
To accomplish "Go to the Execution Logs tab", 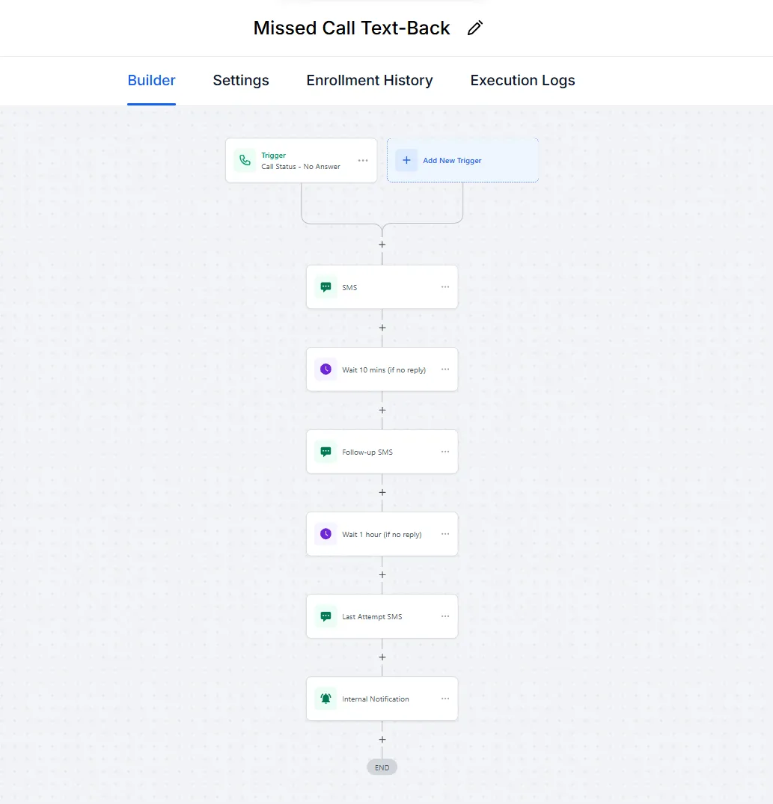I will tap(522, 81).
